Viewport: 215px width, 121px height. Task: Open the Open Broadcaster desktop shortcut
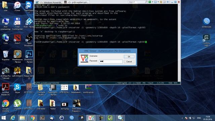[29, 40]
